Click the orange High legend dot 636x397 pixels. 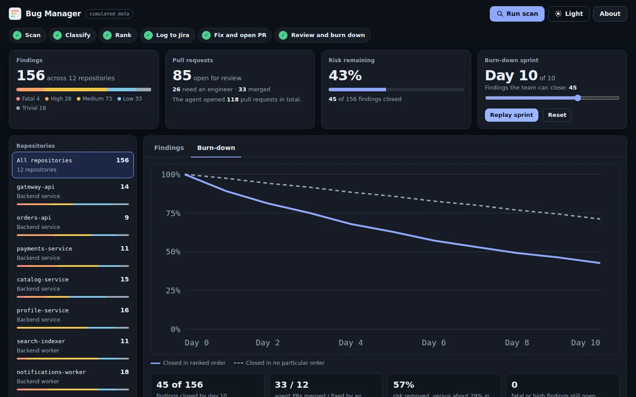(47, 99)
